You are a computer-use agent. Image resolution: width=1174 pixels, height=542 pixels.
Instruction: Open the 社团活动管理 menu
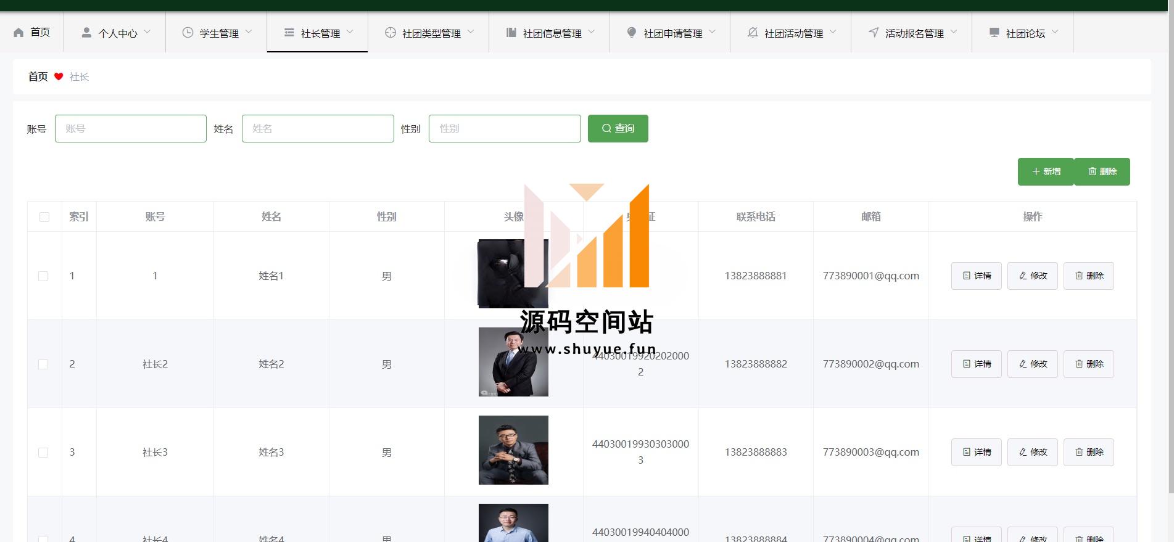tap(791, 33)
